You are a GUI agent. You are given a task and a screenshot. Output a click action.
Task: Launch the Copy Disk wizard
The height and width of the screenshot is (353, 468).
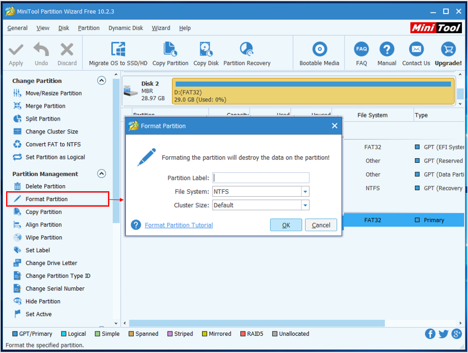click(x=206, y=54)
